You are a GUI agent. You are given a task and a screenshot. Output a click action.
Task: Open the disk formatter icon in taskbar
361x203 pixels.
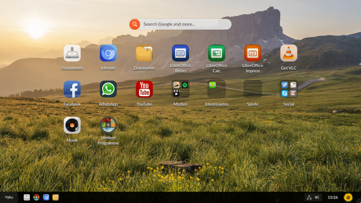click(x=27, y=197)
